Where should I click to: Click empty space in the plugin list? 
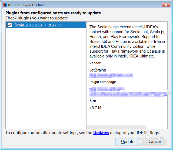point(46,81)
